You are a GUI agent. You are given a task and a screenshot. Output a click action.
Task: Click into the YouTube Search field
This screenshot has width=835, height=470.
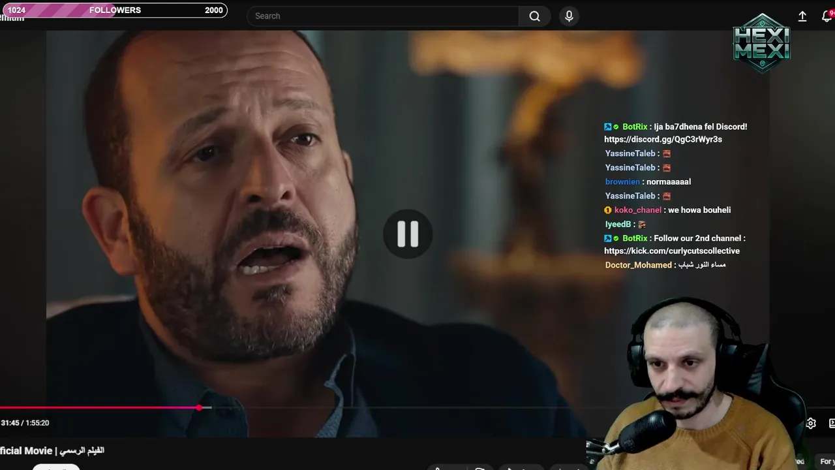pos(383,16)
